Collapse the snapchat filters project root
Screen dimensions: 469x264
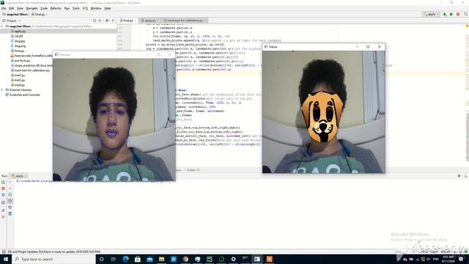coord(2,26)
